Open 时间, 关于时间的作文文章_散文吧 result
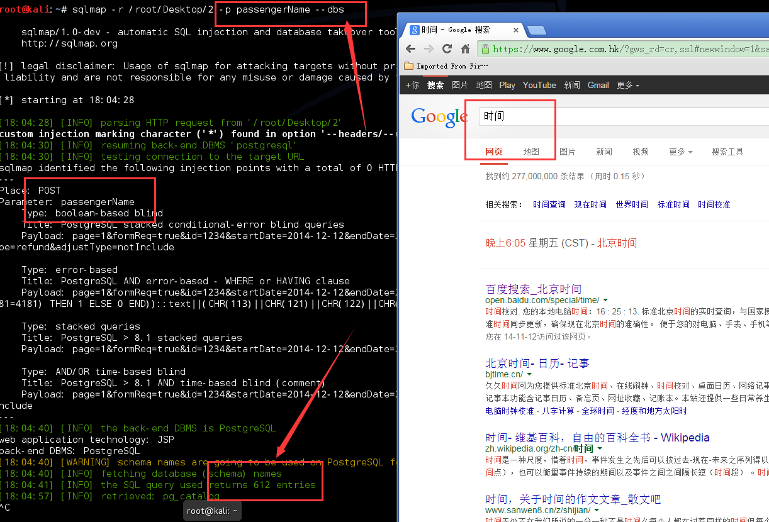The image size is (769, 522). [573, 499]
